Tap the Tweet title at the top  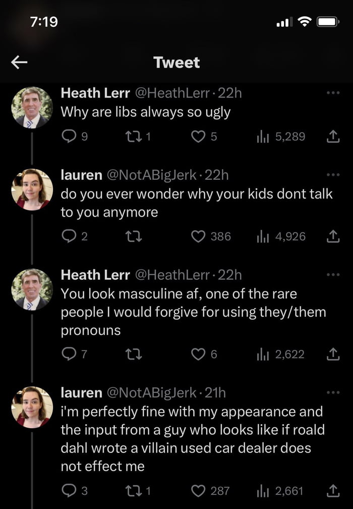pos(176,63)
